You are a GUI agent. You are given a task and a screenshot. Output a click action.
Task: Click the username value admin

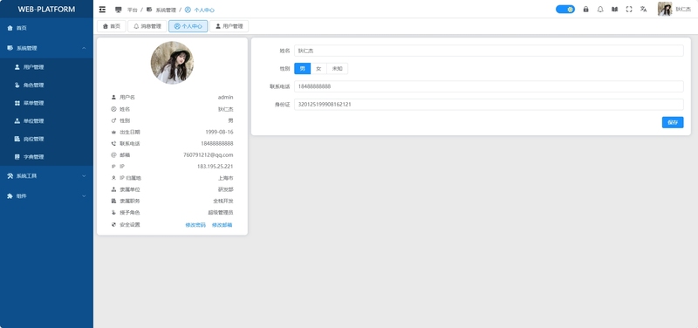225,97
